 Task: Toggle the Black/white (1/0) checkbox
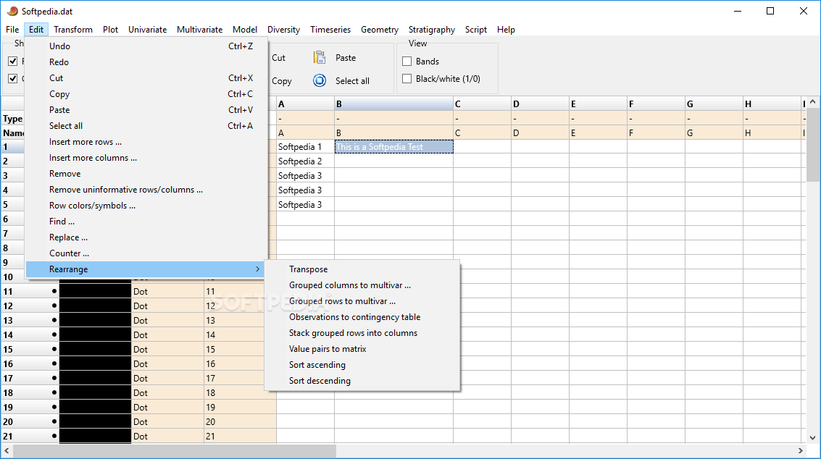click(407, 78)
